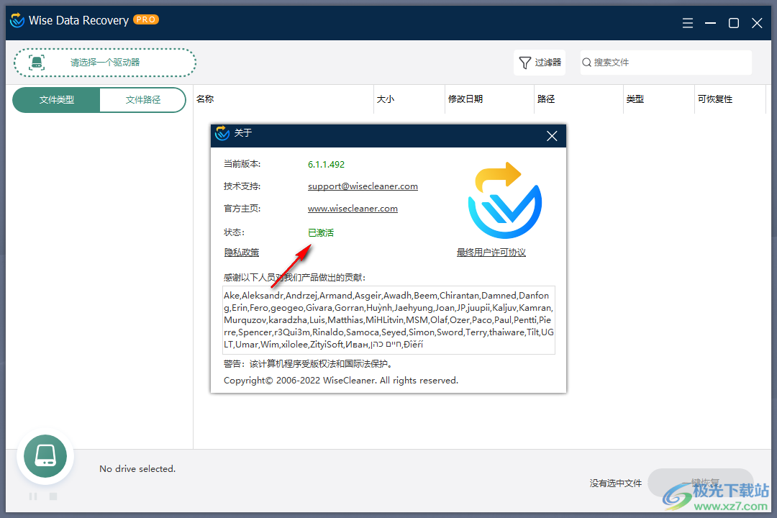The width and height of the screenshot is (777, 518).
Task: Click the drive scan icon in selector
Action: click(x=37, y=63)
